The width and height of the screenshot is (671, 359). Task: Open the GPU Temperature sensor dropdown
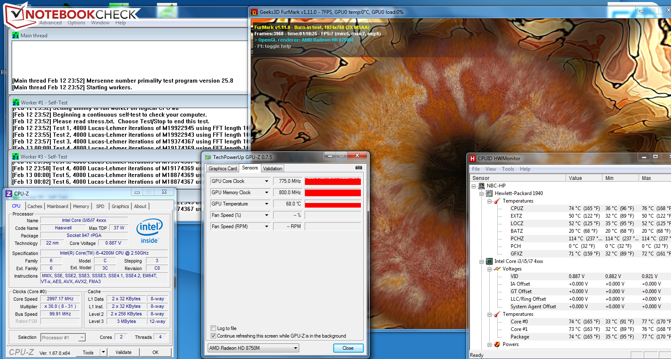click(266, 204)
